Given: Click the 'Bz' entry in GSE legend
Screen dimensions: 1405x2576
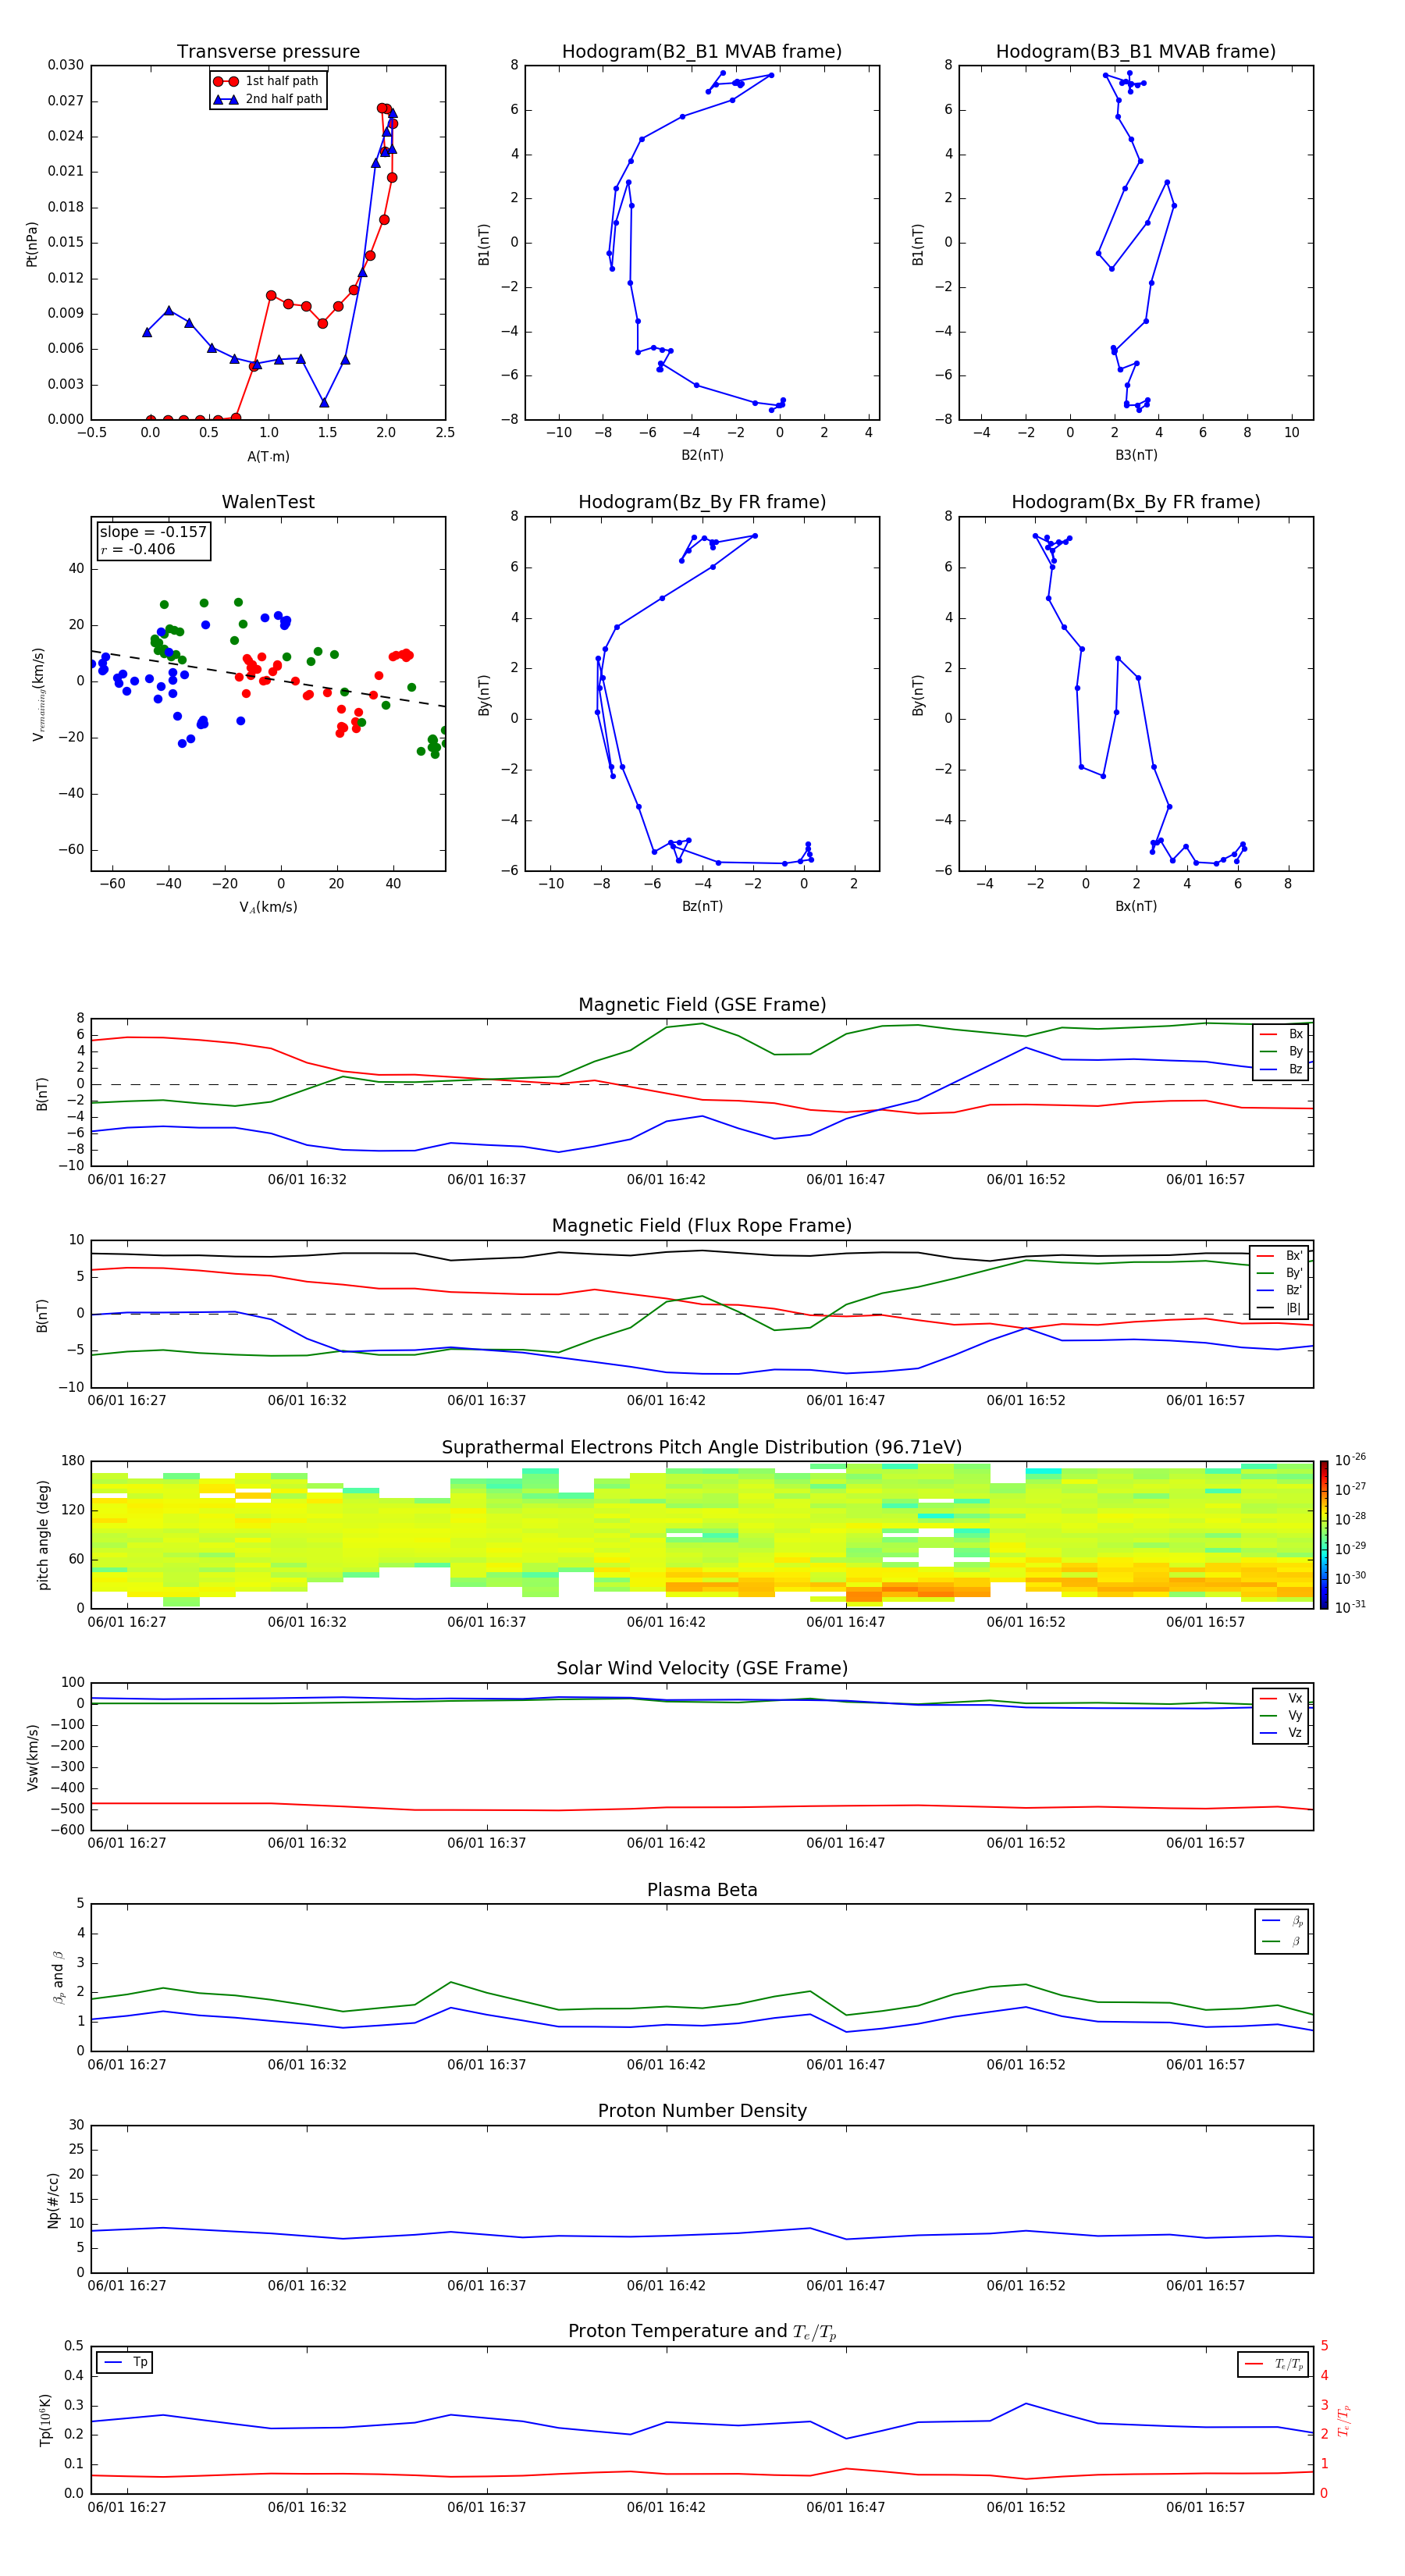Looking at the screenshot, I should [1282, 1069].
